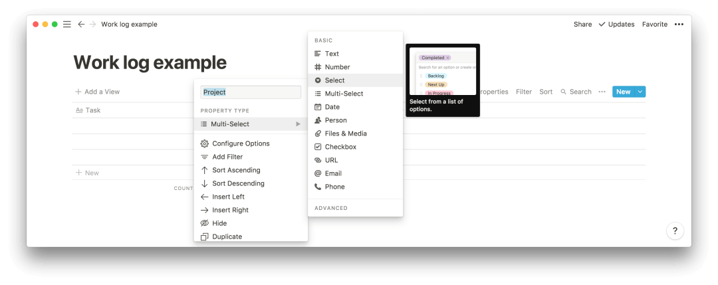
Task: Select Insert Right
Action: pos(251,210)
